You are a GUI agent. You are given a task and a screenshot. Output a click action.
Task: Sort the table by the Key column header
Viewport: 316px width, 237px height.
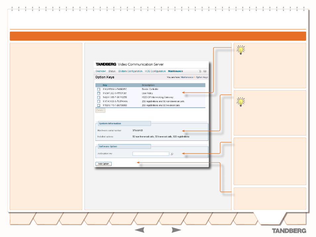(x=105, y=85)
